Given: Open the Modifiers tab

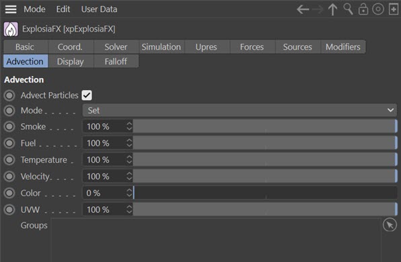Looking at the screenshot, I should click(343, 47).
